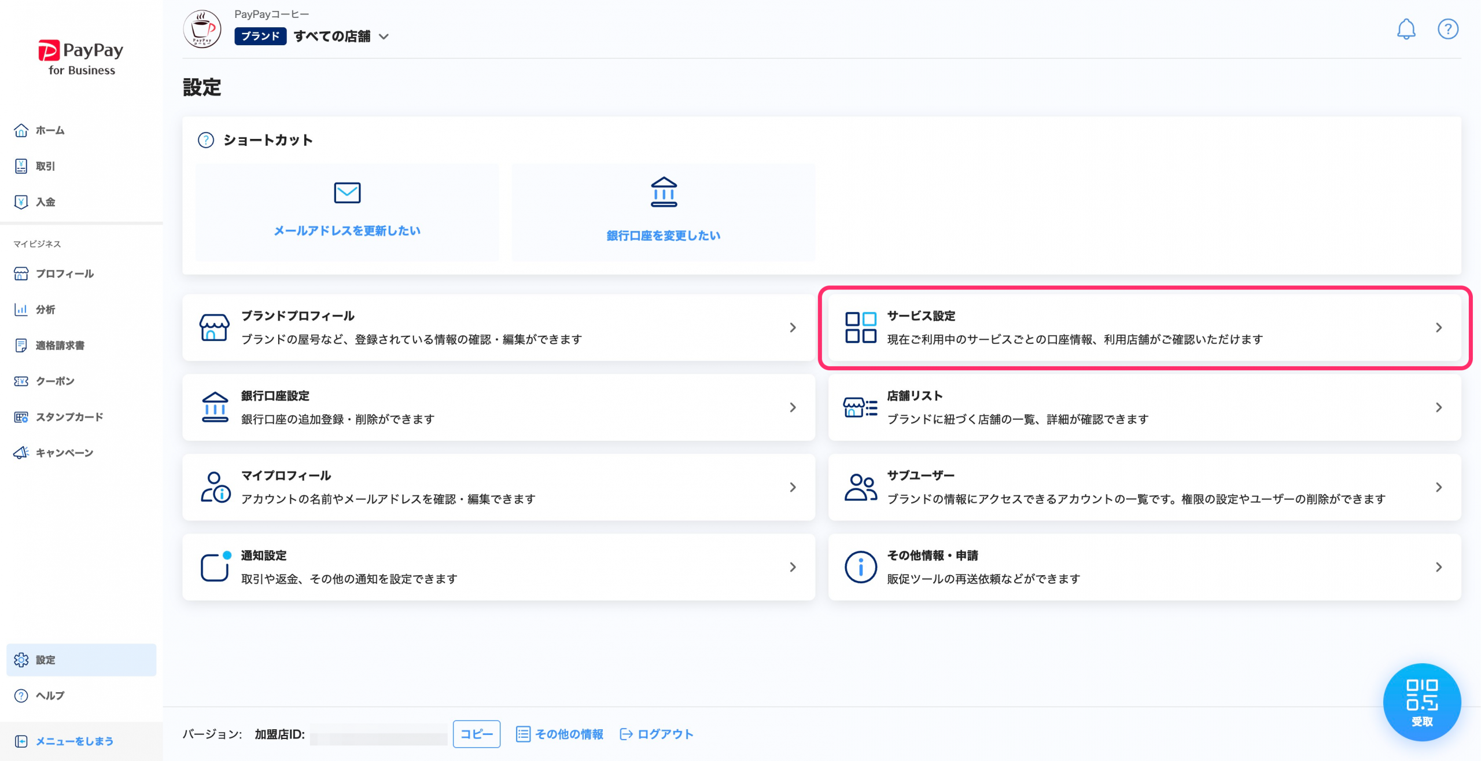The width and height of the screenshot is (1481, 761).
Task: Open サービス設定 using its right chevron
Action: (1438, 328)
